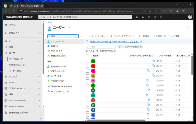Check the box for the IC user row
This screenshot has height=124, width=196.
(x=87, y=100)
